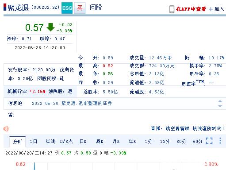This screenshot has width=226, height=170.
Task: Switch to the 日K chart tab
Action: [83, 142]
